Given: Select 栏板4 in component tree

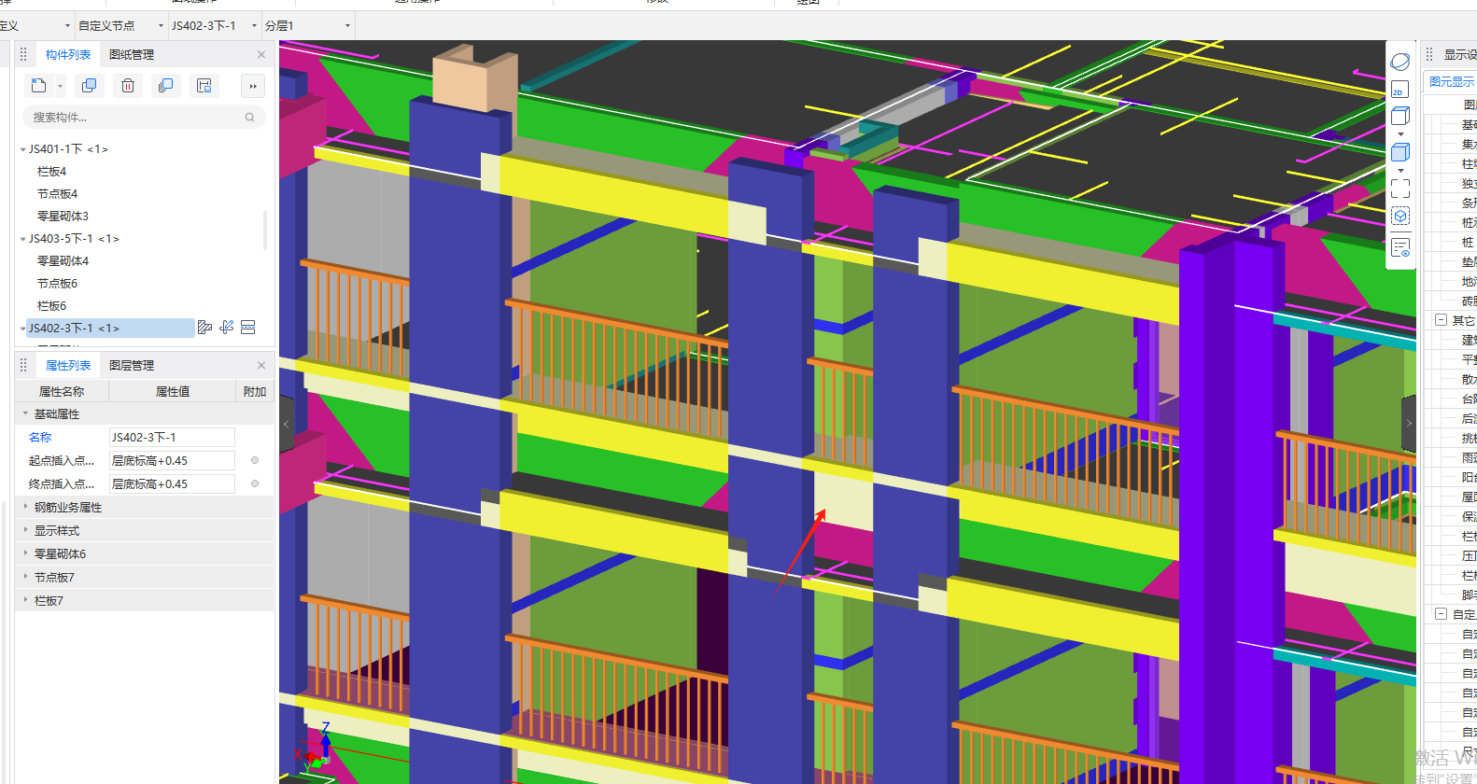Looking at the screenshot, I should pos(51,172).
